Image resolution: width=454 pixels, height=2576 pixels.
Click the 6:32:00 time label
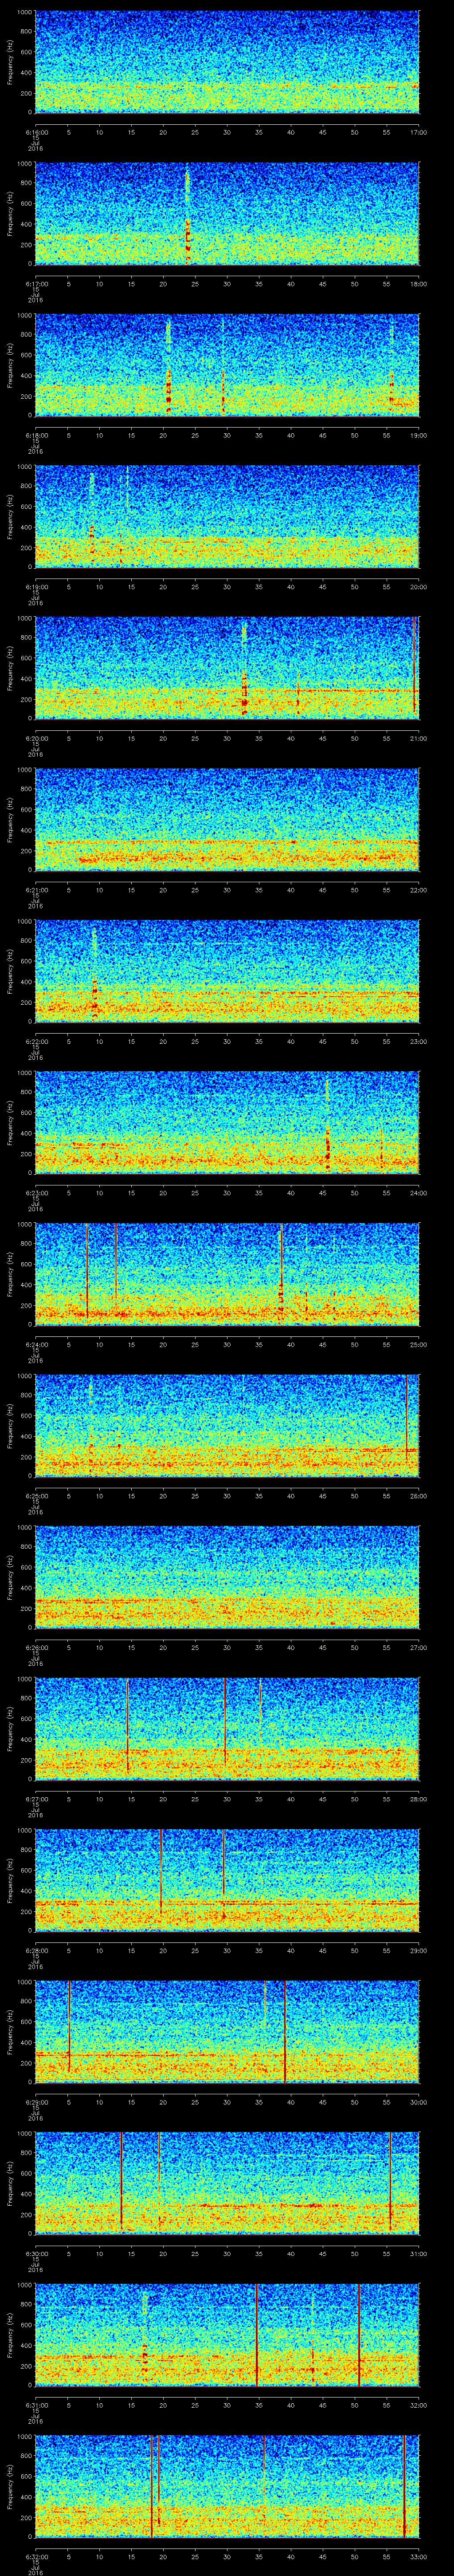(x=36, y=2556)
